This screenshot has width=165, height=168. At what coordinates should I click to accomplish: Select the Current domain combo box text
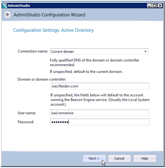point(62,52)
